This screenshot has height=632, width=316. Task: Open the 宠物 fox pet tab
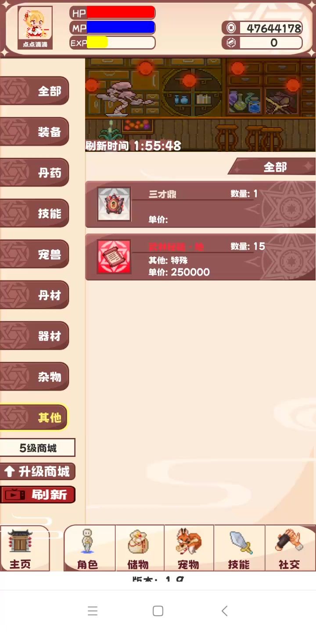click(189, 548)
